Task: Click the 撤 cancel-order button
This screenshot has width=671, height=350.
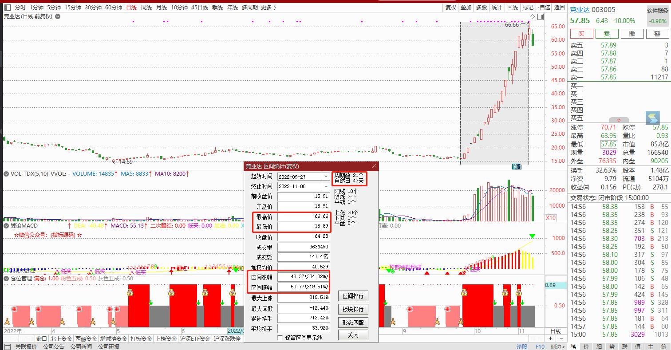Action: 632,34
